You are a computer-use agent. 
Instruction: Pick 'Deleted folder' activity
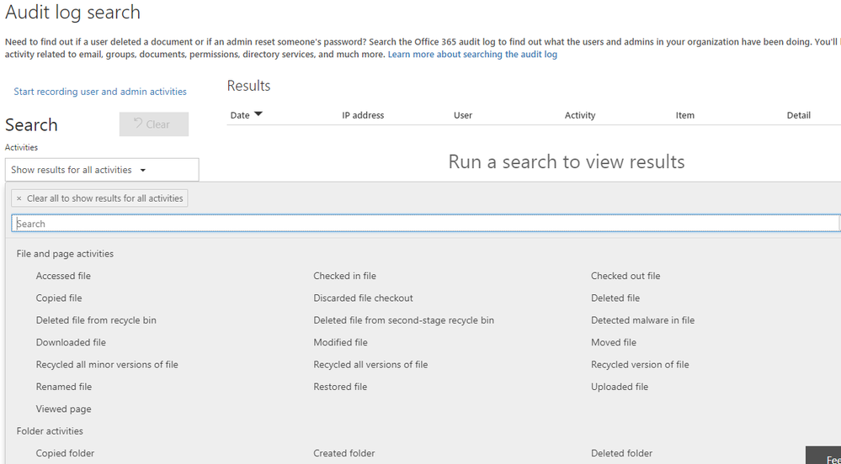click(x=621, y=453)
